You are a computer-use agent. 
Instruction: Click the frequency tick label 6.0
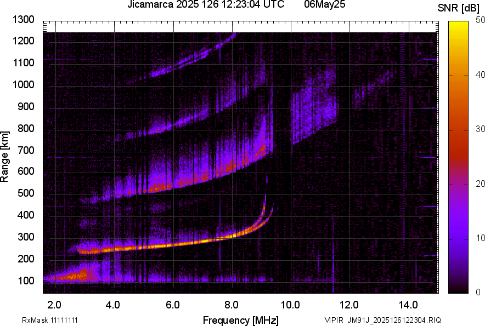tap(173, 305)
